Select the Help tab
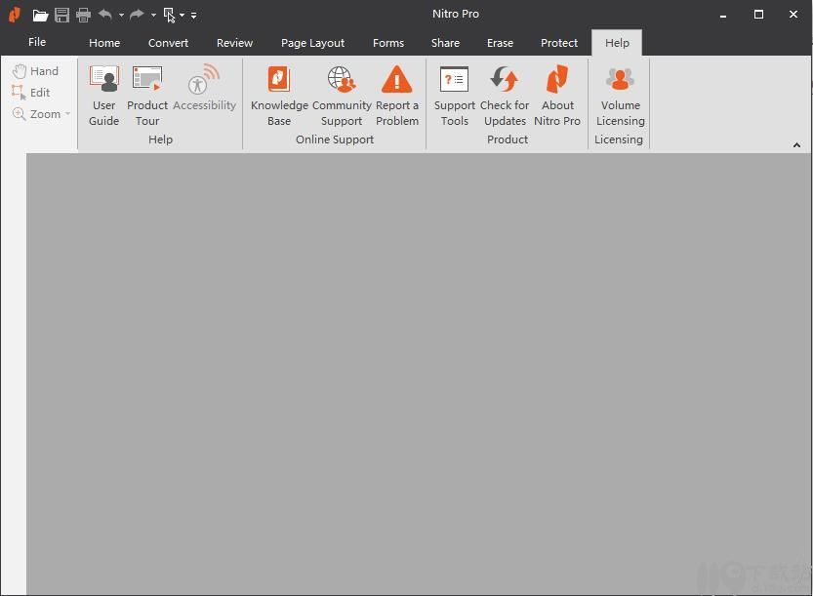 [x=617, y=43]
